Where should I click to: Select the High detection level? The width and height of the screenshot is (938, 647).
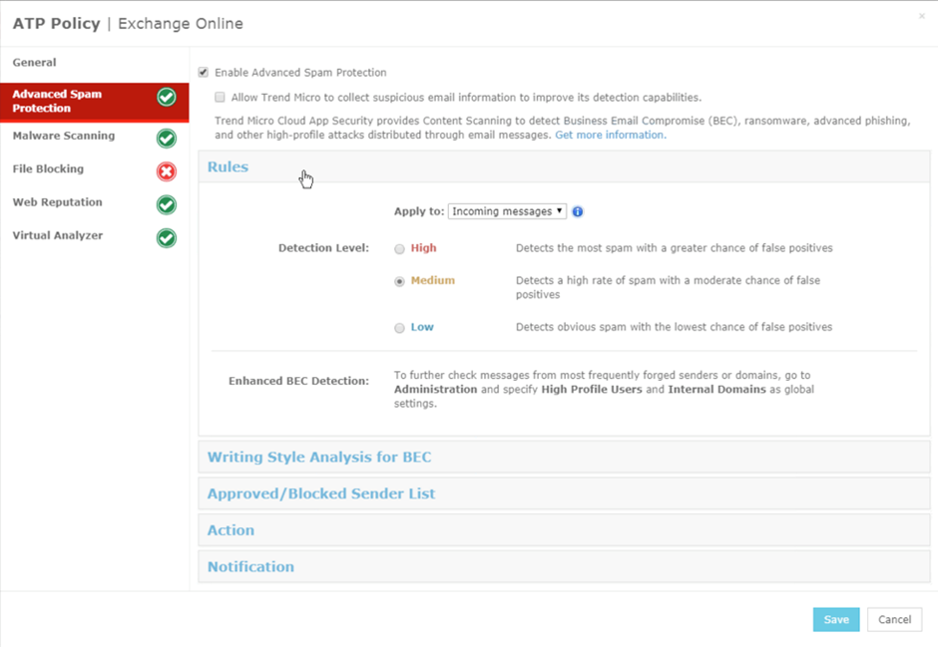click(400, 248)
